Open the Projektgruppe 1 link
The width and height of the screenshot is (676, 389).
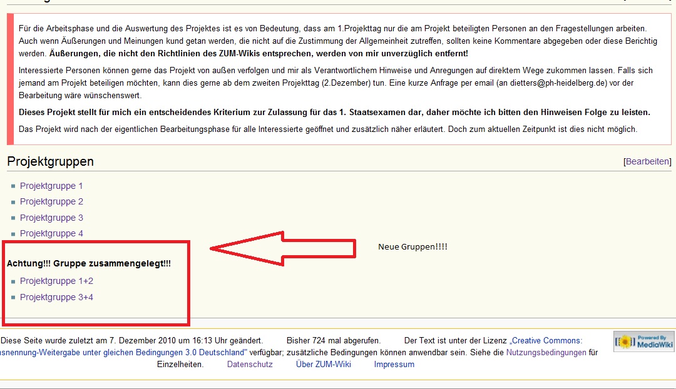click(51, 186)
